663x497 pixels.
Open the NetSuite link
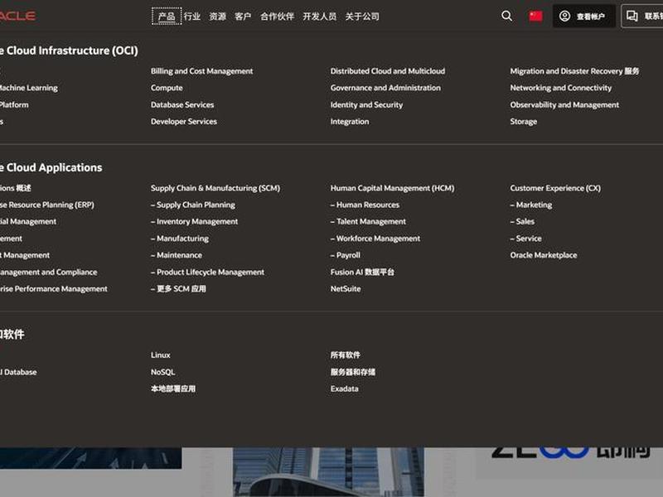(x=346, y=289)
